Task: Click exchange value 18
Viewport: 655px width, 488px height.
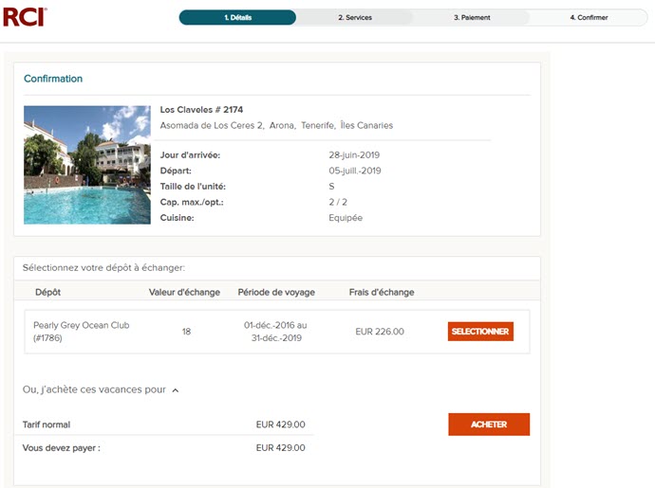Action: click(x=186, y=332)
